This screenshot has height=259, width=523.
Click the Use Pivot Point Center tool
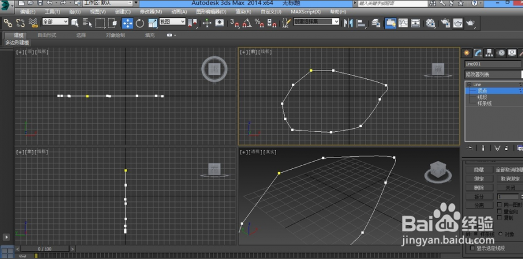(x=192, y=23)
